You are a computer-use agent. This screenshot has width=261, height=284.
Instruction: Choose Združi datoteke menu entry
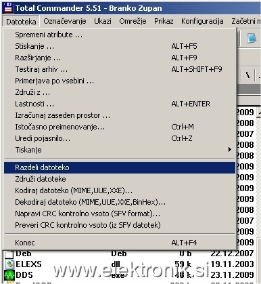(120, 179)
